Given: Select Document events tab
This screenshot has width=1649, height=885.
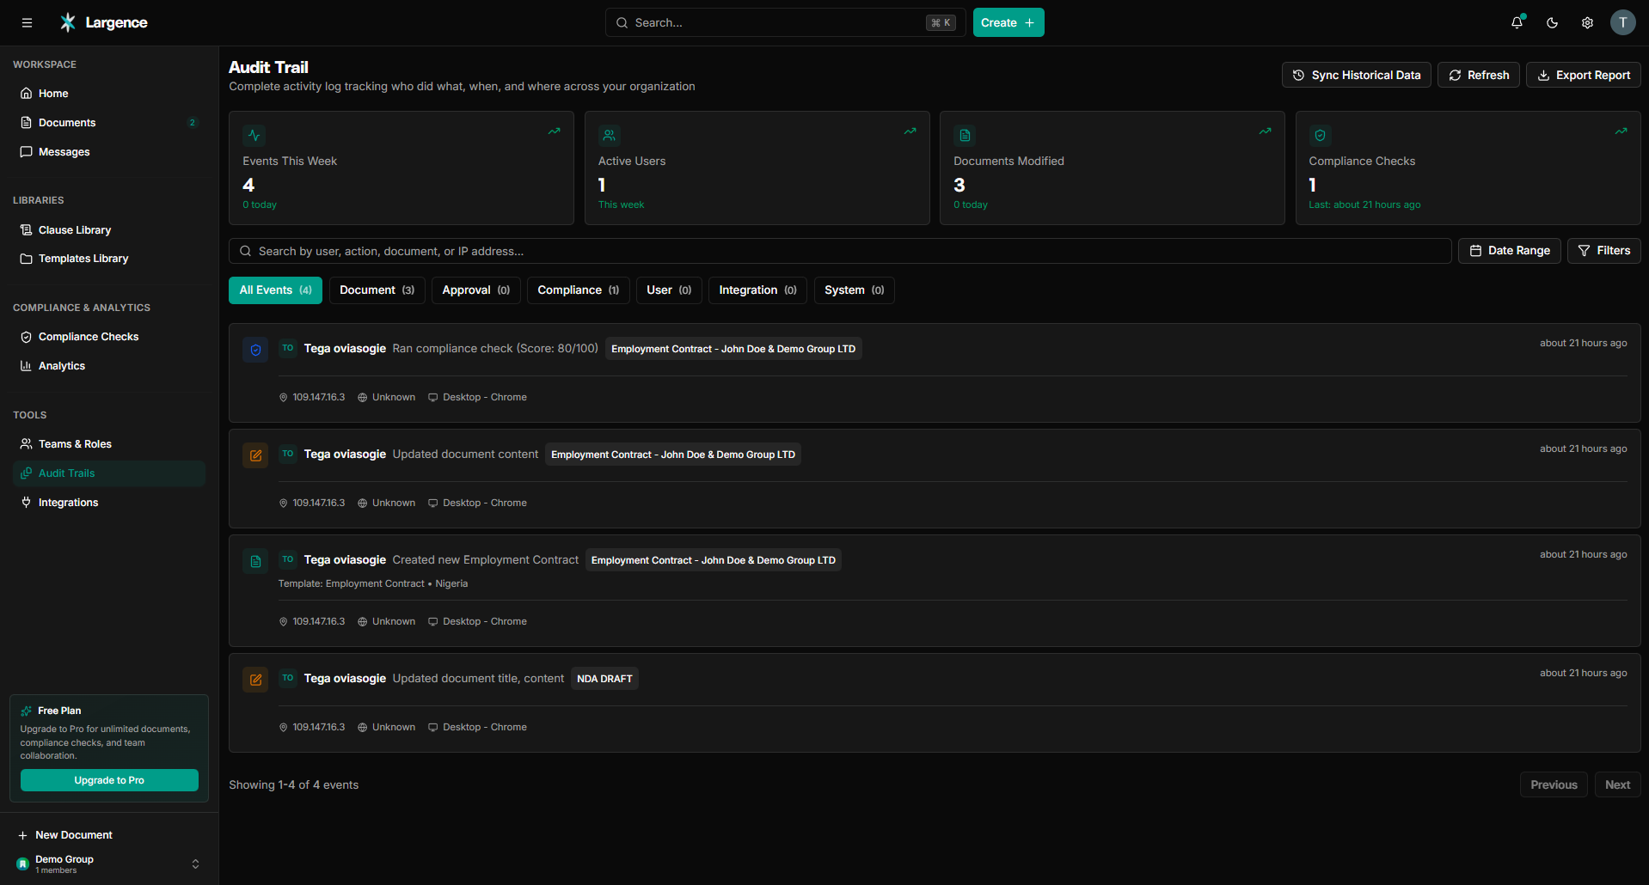Looking at the screenshot, I should click(377, 290).
